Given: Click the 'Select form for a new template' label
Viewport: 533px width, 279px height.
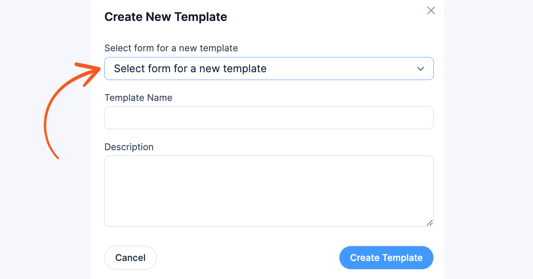Looking at the screenshot, I should (171, 48).
